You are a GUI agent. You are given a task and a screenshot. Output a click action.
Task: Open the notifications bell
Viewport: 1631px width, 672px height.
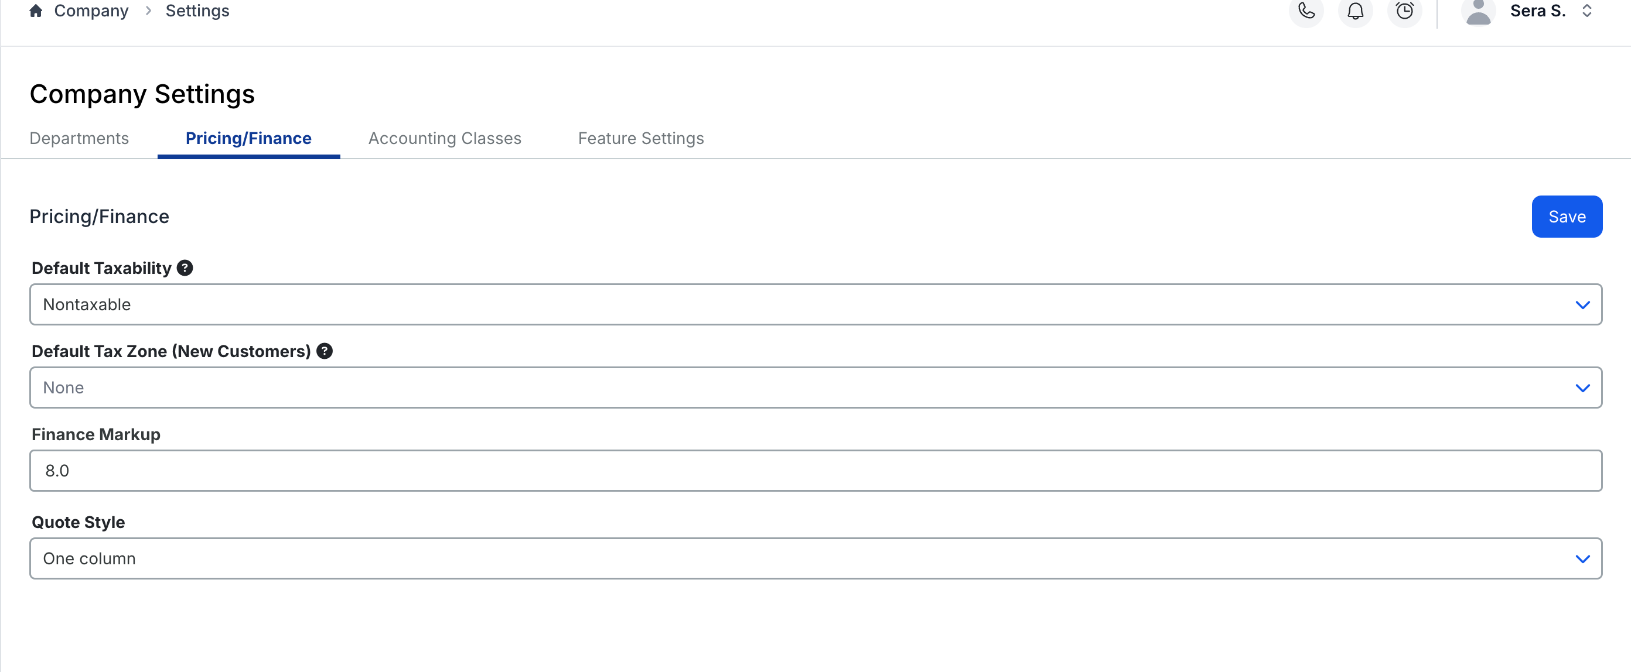coord(1355,11)
